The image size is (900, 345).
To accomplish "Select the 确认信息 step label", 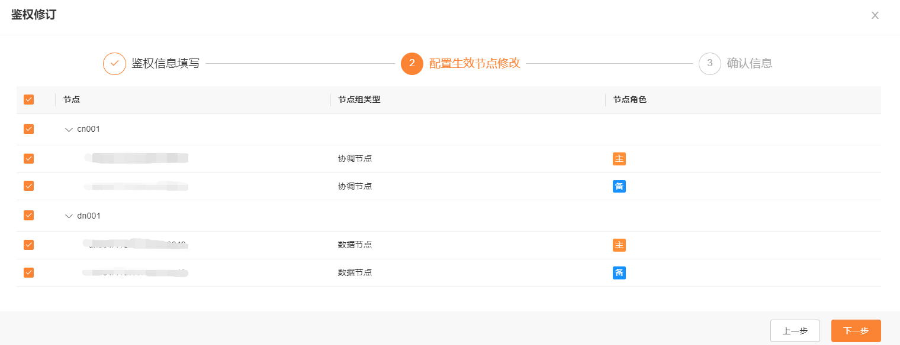I will (750, 63).
